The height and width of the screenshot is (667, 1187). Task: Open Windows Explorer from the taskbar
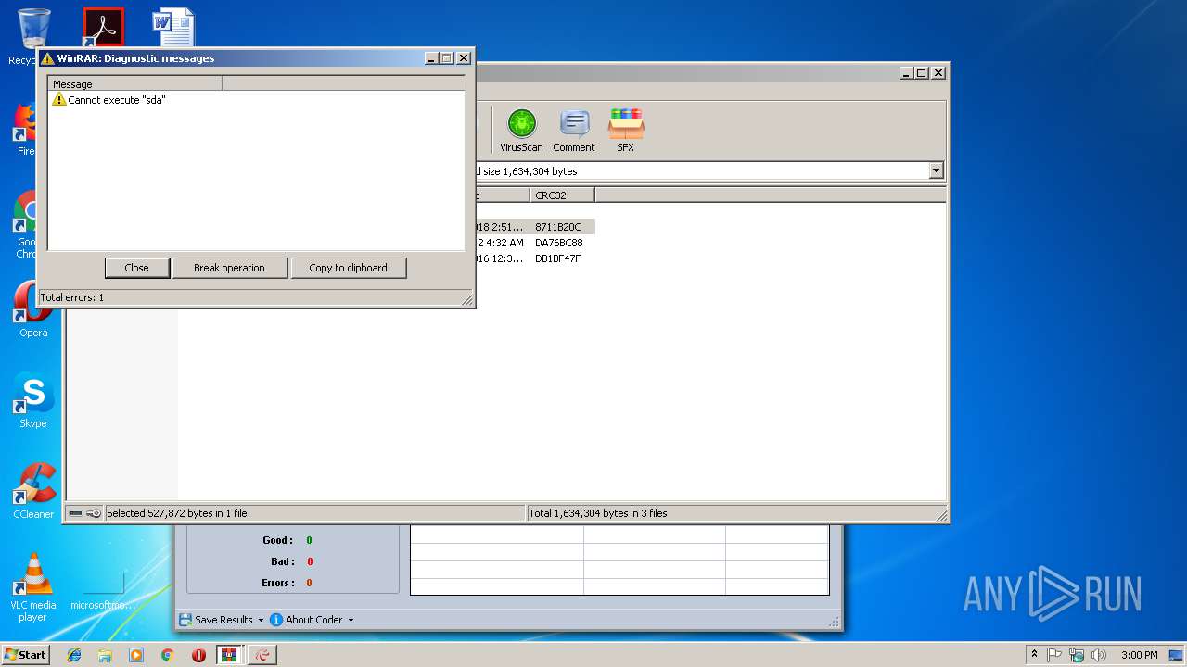click(105, 655)
